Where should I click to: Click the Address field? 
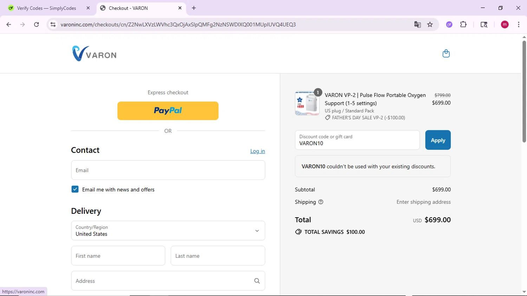tap(168, 281)
